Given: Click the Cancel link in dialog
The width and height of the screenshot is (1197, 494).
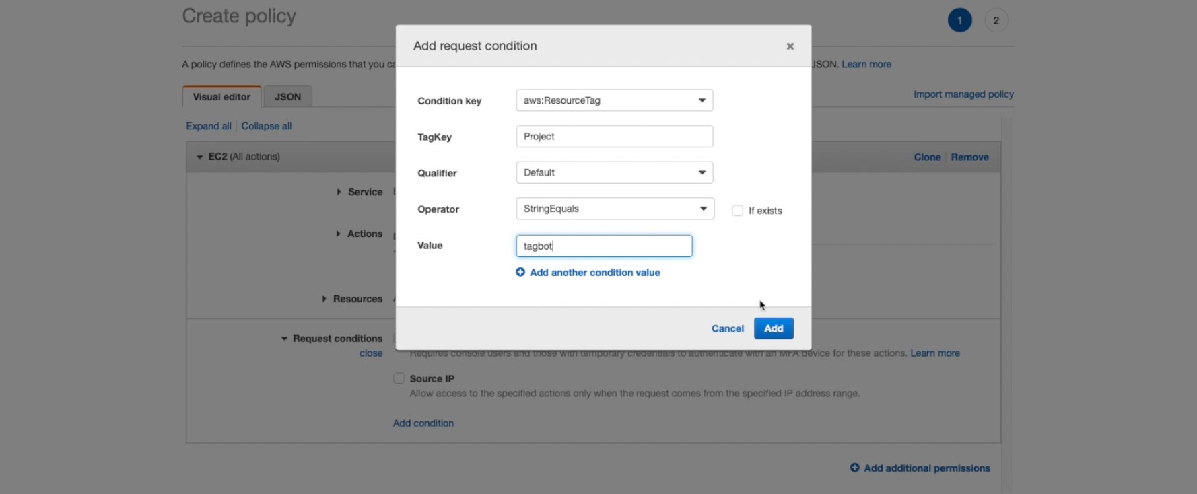Looking at the screenshot, I should (727, 328).
